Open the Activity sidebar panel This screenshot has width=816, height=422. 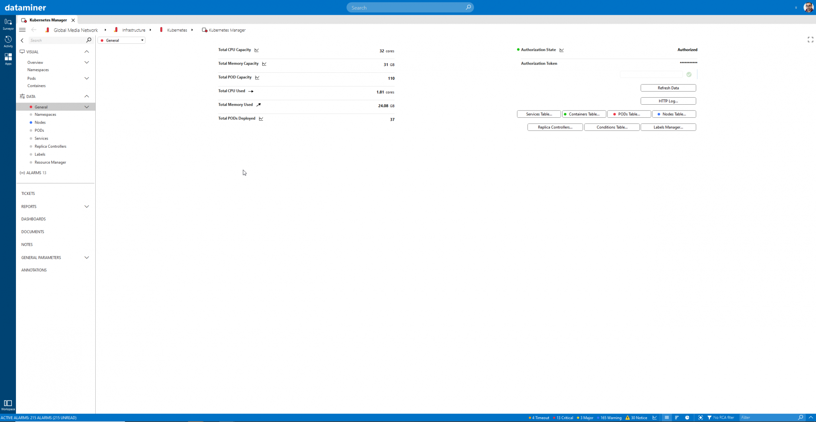point(8,42)
